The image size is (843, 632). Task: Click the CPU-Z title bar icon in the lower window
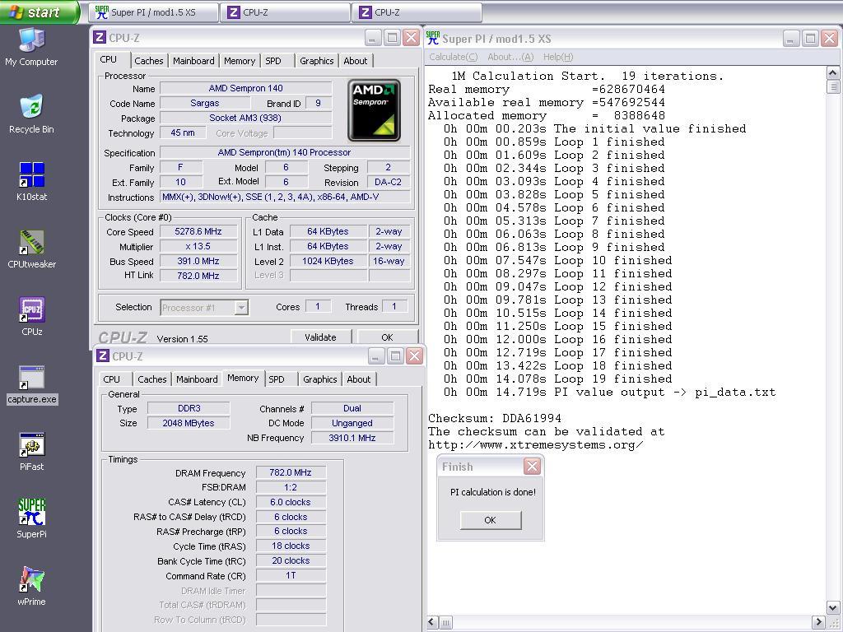point(103,355)
